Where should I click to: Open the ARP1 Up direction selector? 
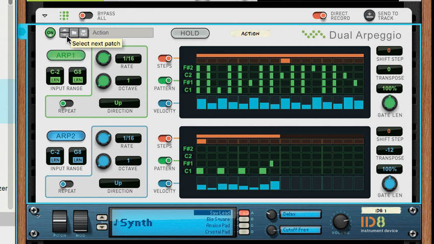[119, 103]
